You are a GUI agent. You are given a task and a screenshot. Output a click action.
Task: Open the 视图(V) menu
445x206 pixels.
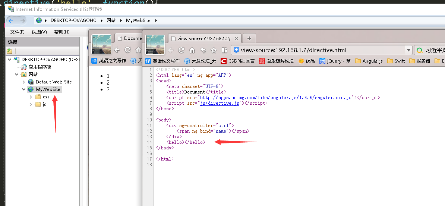tap(39, 32)
